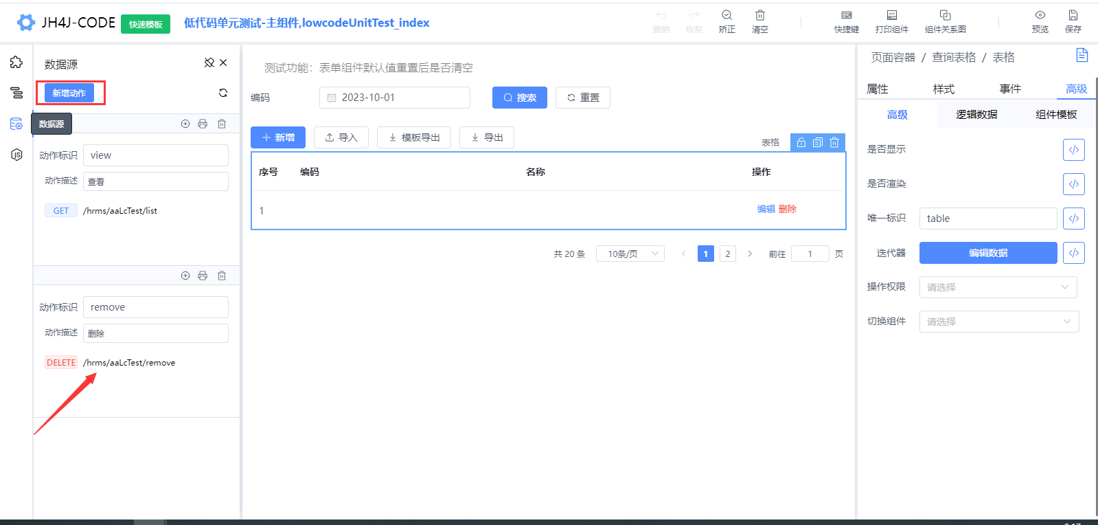The image size is (1098, 525).
Task: Click the 导出 export button
Action: (x=487, y=137)
